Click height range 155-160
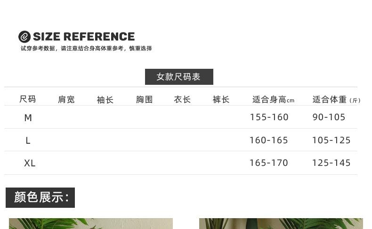Image resolution: width=372 pixels, height=229 pixels. pos(269,117)
